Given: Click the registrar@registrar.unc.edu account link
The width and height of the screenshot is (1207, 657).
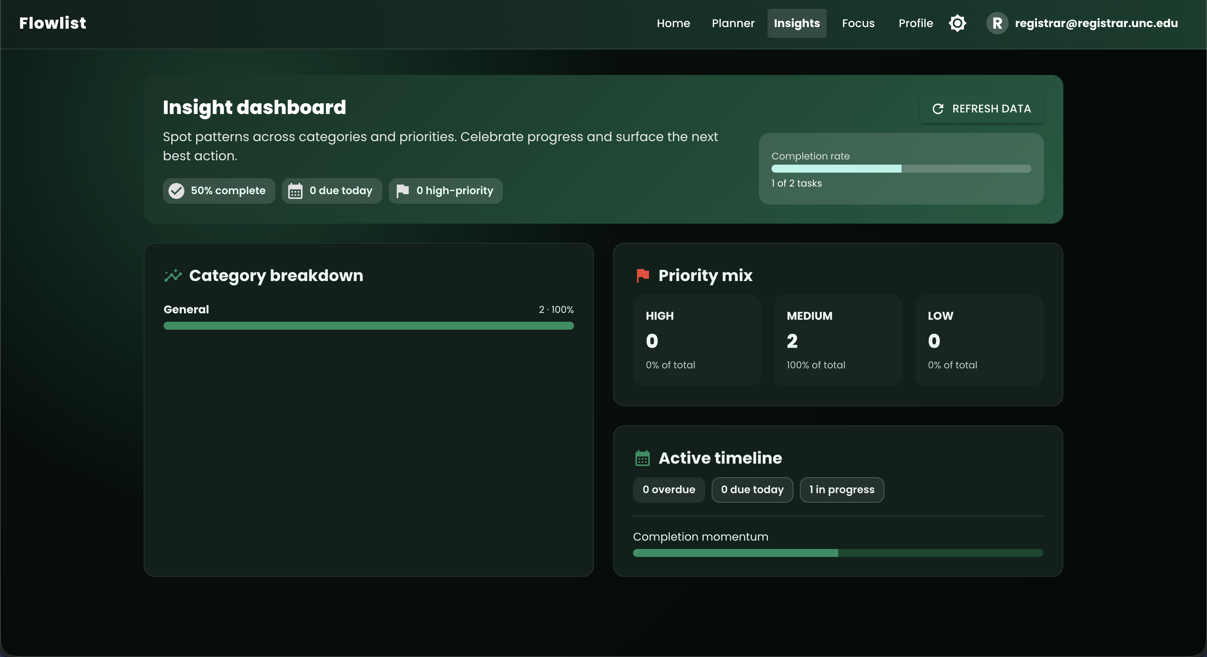Looking at the screenshot, I should pos(1096,23).
